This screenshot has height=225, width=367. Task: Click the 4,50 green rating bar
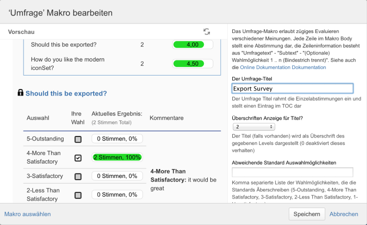click(192, 63)
